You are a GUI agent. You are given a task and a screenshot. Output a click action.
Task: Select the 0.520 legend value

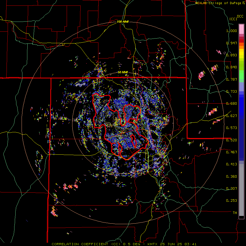pyautogui.click(x=232, y=140)
